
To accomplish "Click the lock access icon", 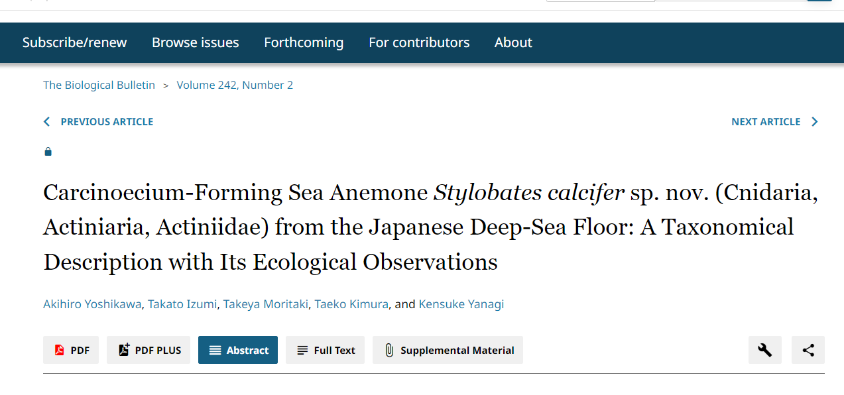I will (x=48, y=152).
